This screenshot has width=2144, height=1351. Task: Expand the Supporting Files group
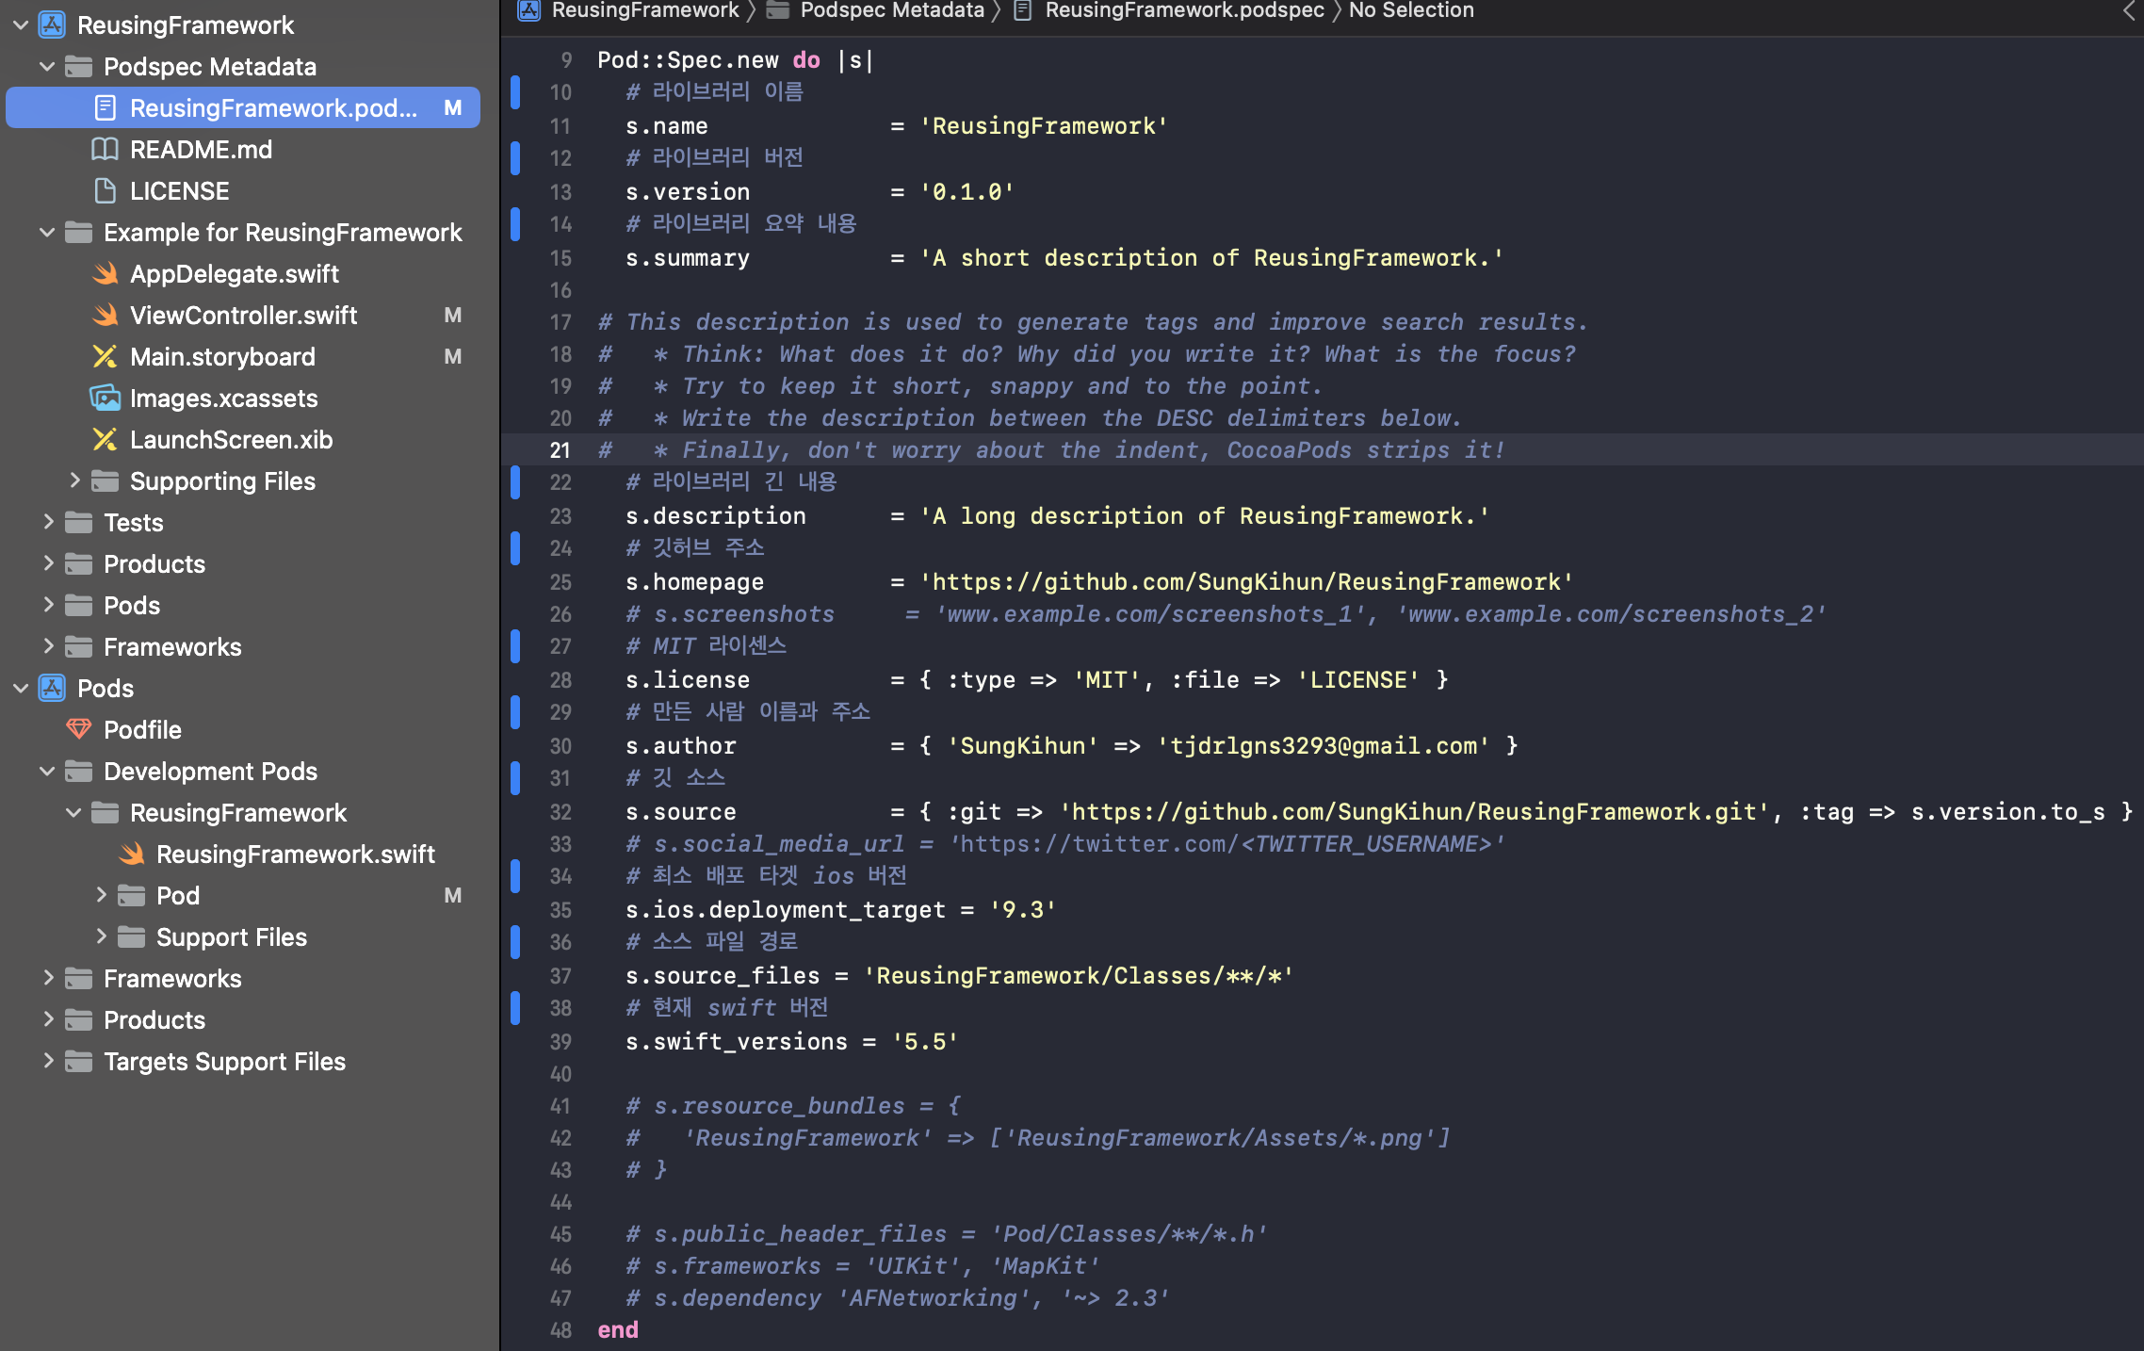tap(74, 480)
